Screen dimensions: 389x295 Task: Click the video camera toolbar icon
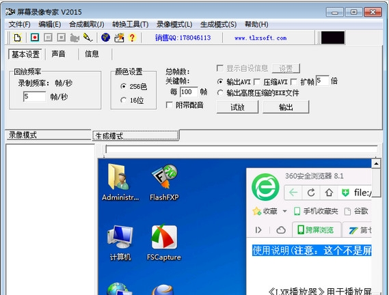75,38
